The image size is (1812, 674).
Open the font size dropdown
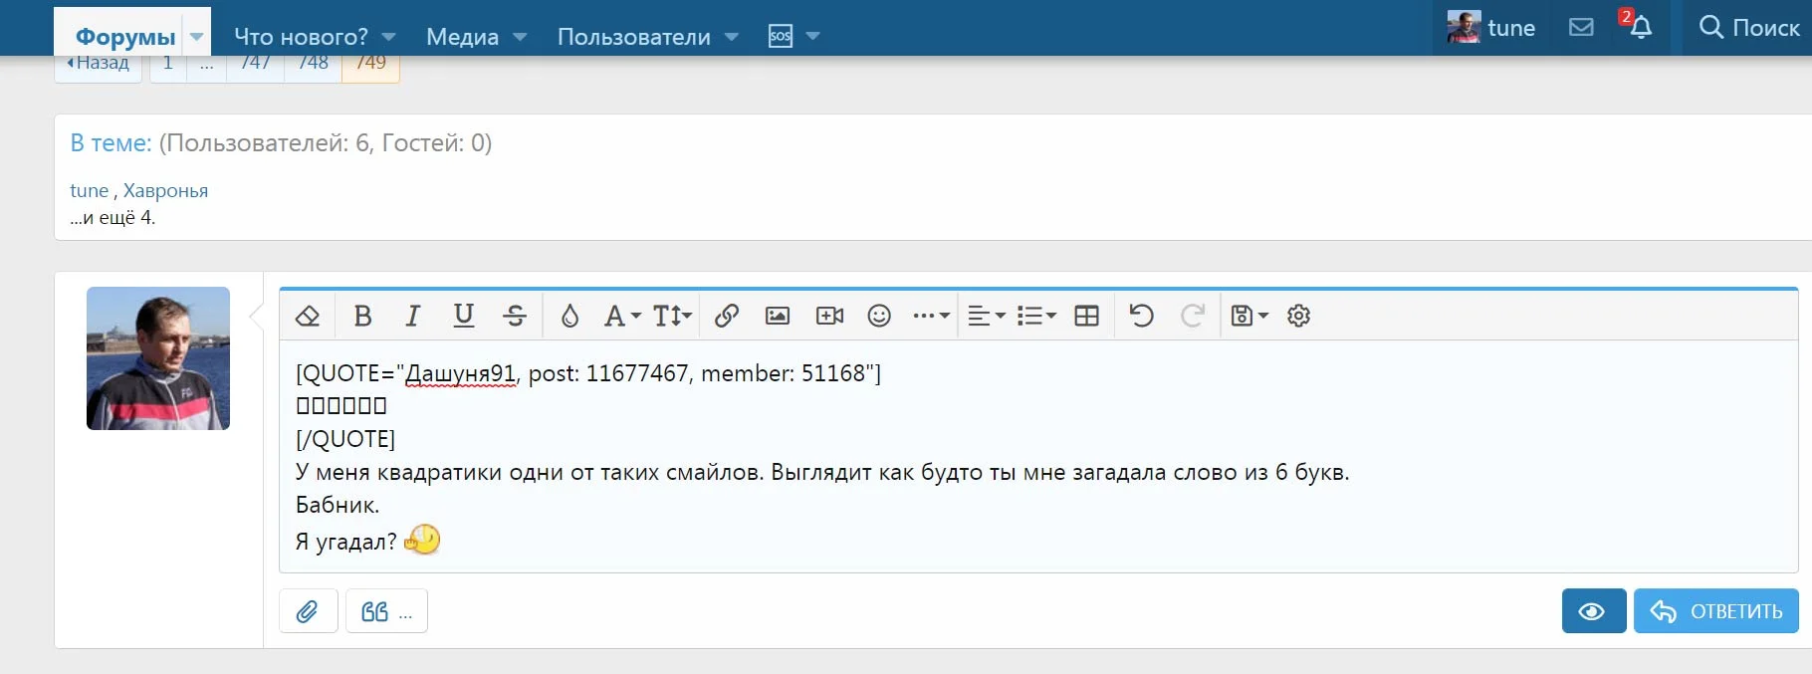[672, 317]
